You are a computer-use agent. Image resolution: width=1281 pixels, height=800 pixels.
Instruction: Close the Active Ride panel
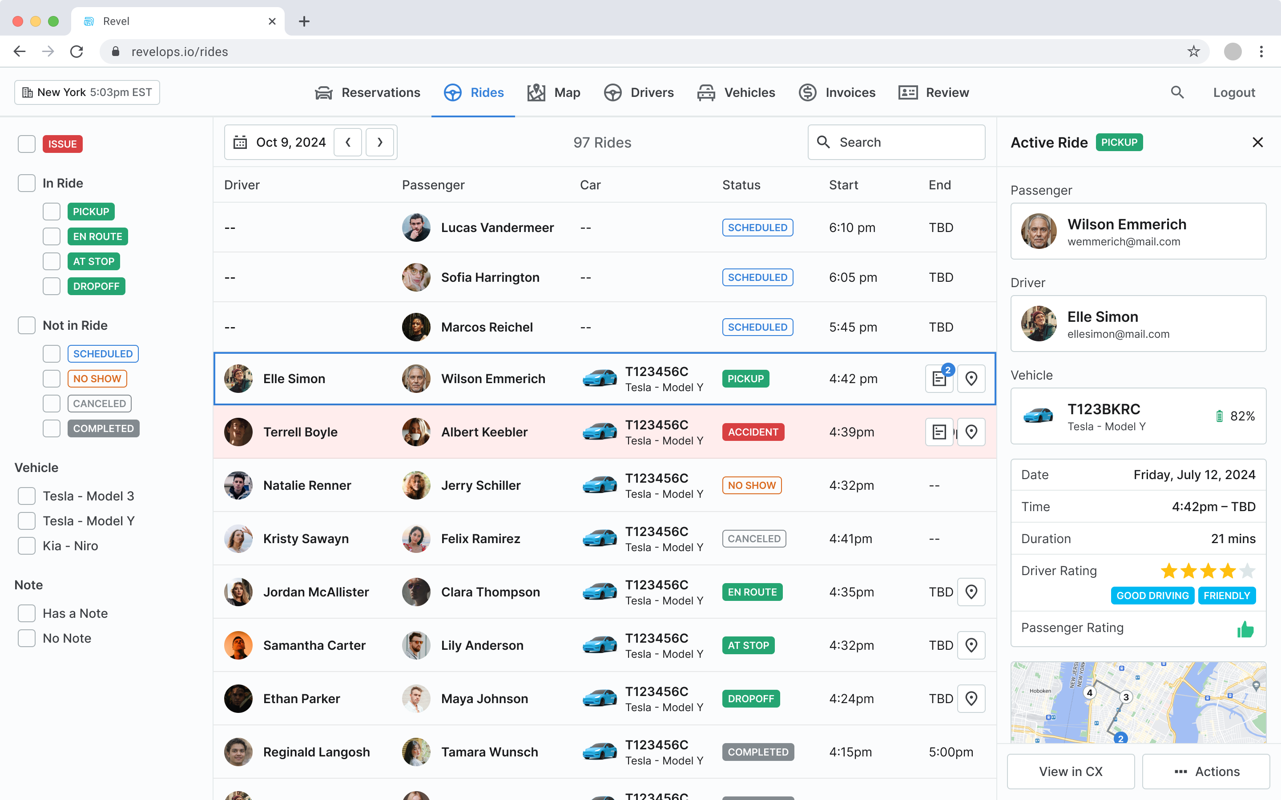pyautogui.click(x=1258, y=142)
